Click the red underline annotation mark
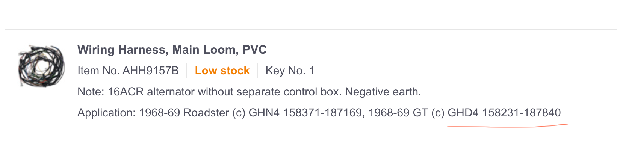617x163 pixels. click(x=507, y=127)
